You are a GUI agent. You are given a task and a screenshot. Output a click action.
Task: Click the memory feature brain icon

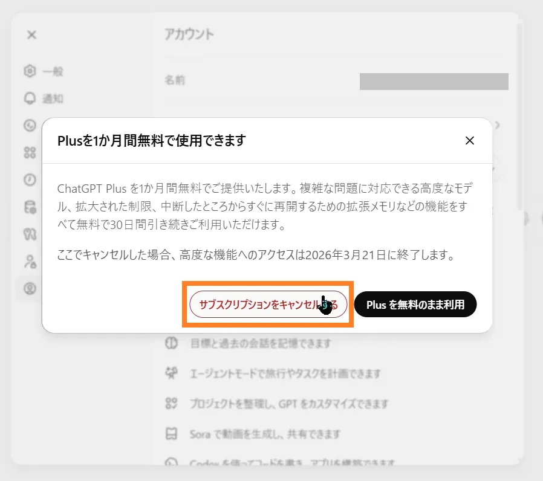[171, 343]
